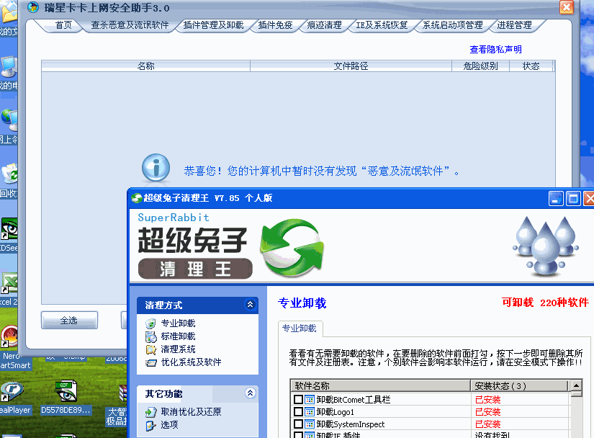Open 标准卸载 from the sidebar list

coord(177,336)
